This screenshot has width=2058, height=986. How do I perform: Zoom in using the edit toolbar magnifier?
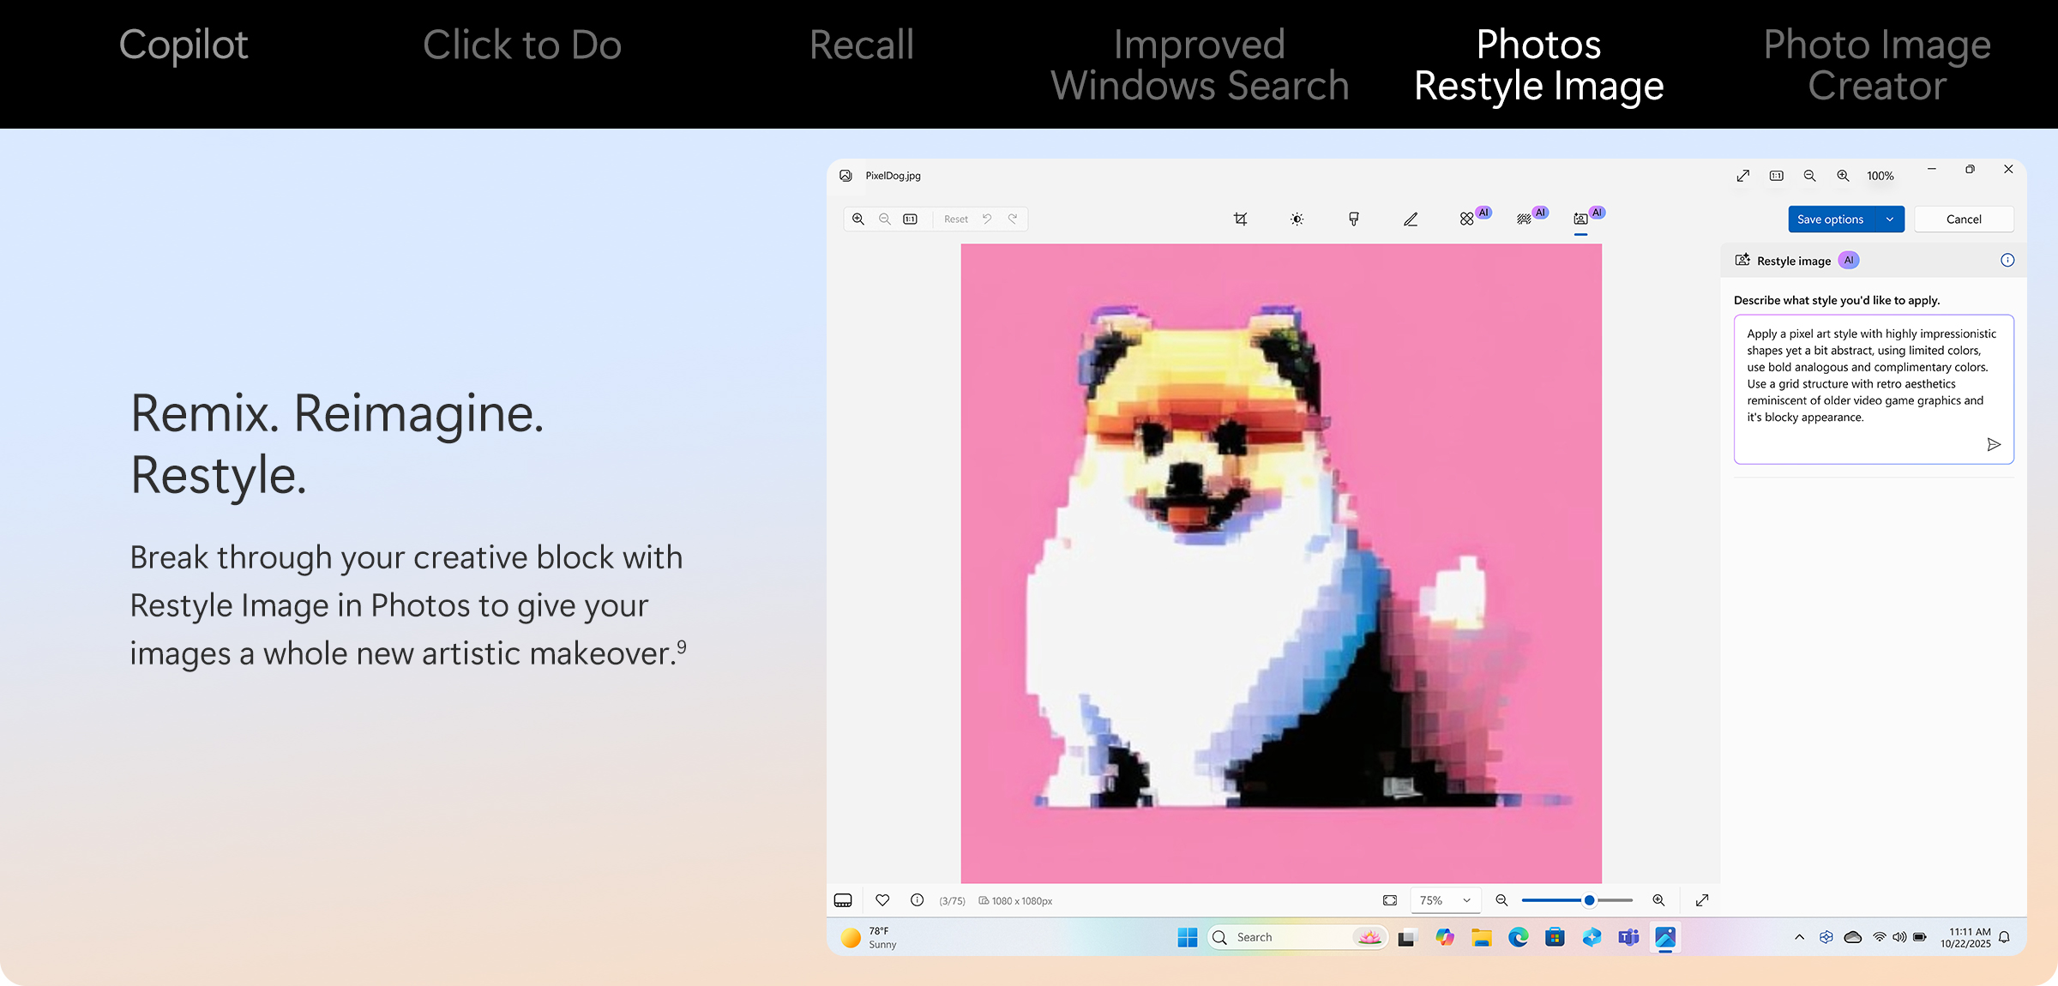click(858, 219)
